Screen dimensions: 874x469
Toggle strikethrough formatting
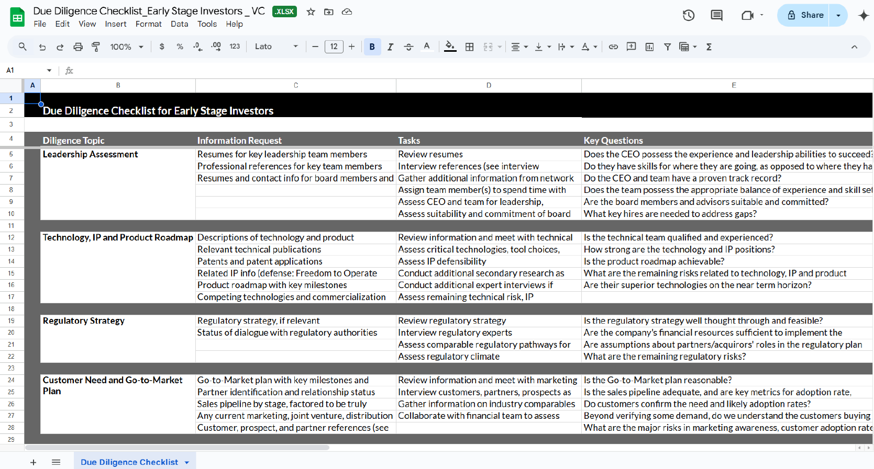tap(408, 47)
